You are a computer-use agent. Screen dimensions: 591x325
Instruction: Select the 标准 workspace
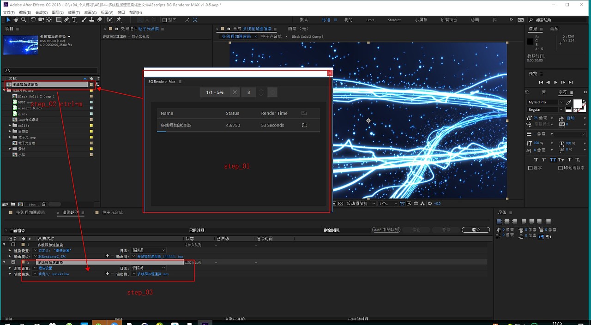point(326,20)
